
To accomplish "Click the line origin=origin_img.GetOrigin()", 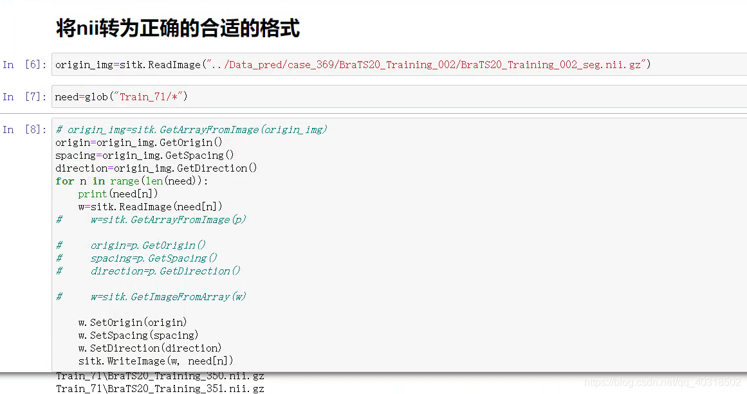I will [138, 142].
